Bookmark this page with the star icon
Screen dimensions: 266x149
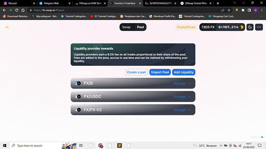click(x=229, y=10)
